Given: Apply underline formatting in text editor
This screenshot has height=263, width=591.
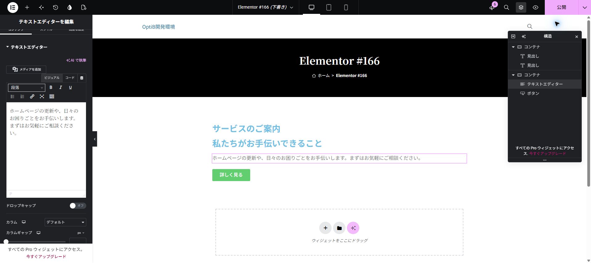Looking at the screenshot, I should tap(70, 87).
